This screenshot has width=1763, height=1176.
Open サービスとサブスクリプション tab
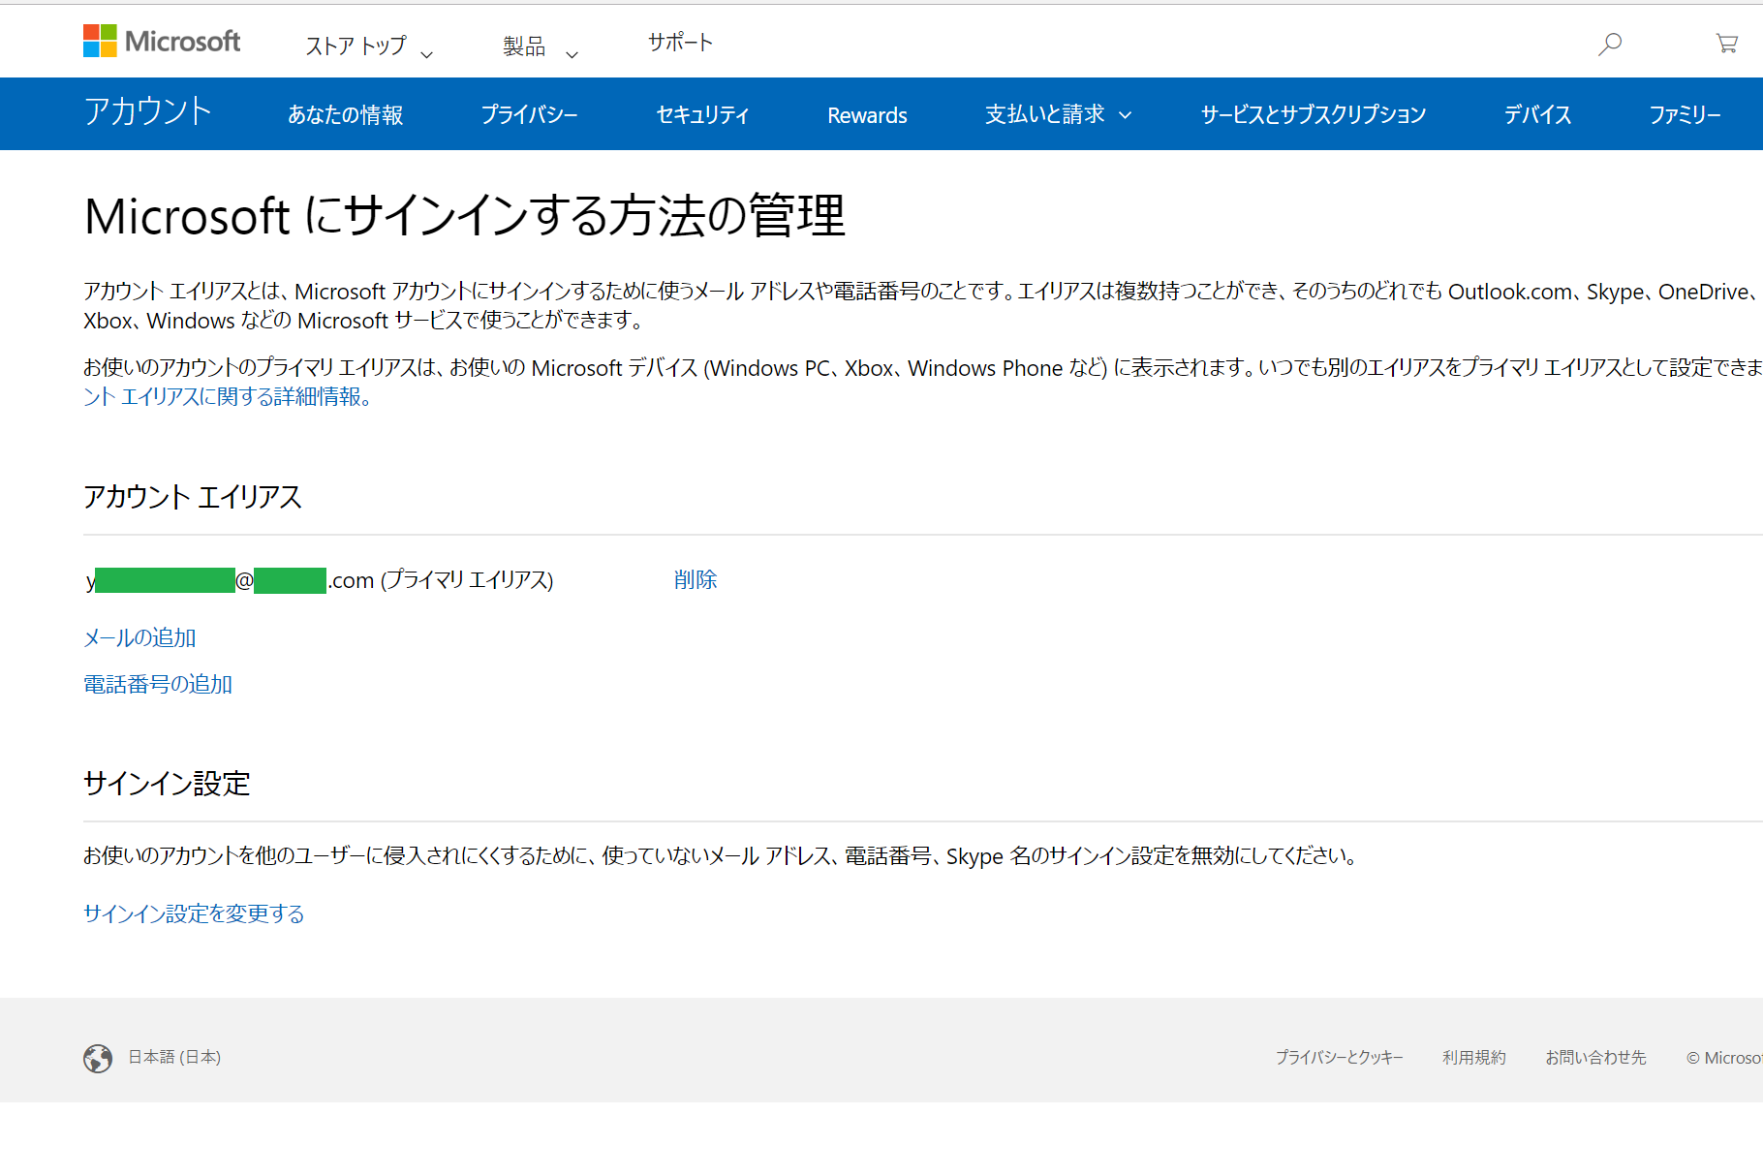point(1314,114)
